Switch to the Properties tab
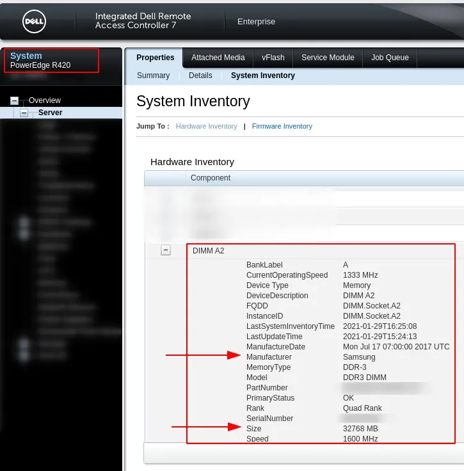The height and width of the screenshot is (471, 464). tap(155, 58)
